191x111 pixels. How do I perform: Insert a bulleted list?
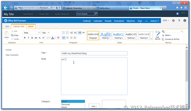64,33
